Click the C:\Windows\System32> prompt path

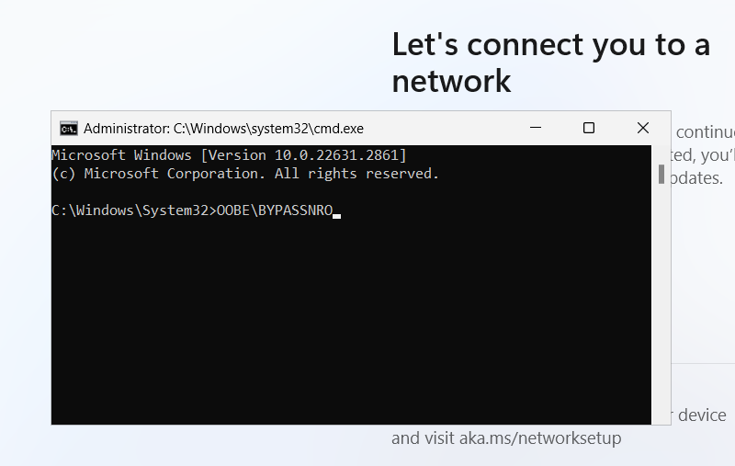[133, 210]
